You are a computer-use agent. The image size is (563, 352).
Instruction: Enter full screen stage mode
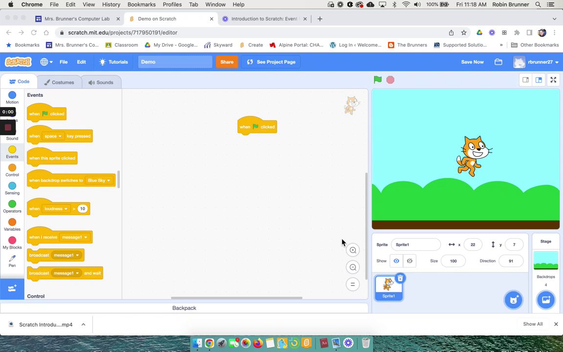click(x=553, y=80)
